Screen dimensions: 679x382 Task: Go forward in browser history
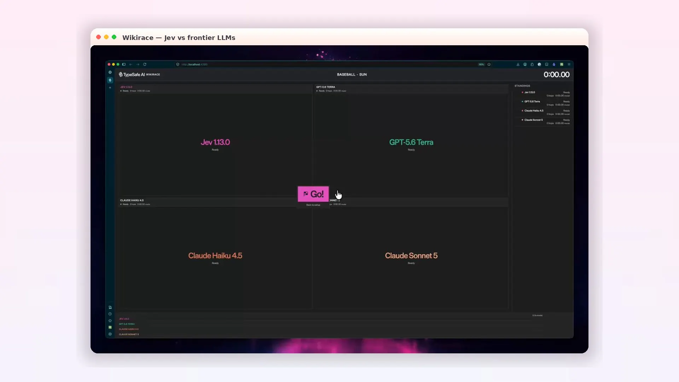tap(138, 64)
